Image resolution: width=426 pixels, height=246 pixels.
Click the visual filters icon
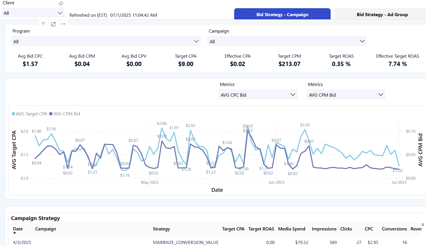[43, 24]
